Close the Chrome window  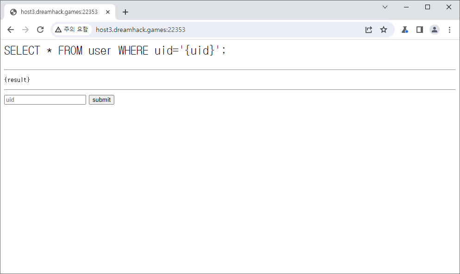pyautogui.click(x=448, y=7)
